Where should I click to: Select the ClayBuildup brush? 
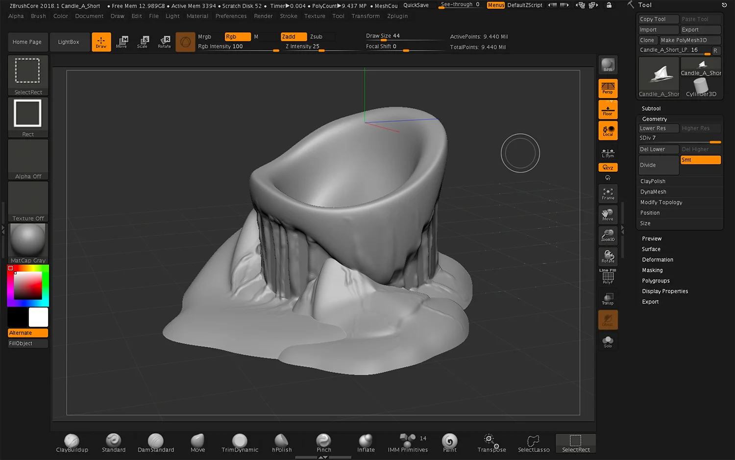click(72, 443)
